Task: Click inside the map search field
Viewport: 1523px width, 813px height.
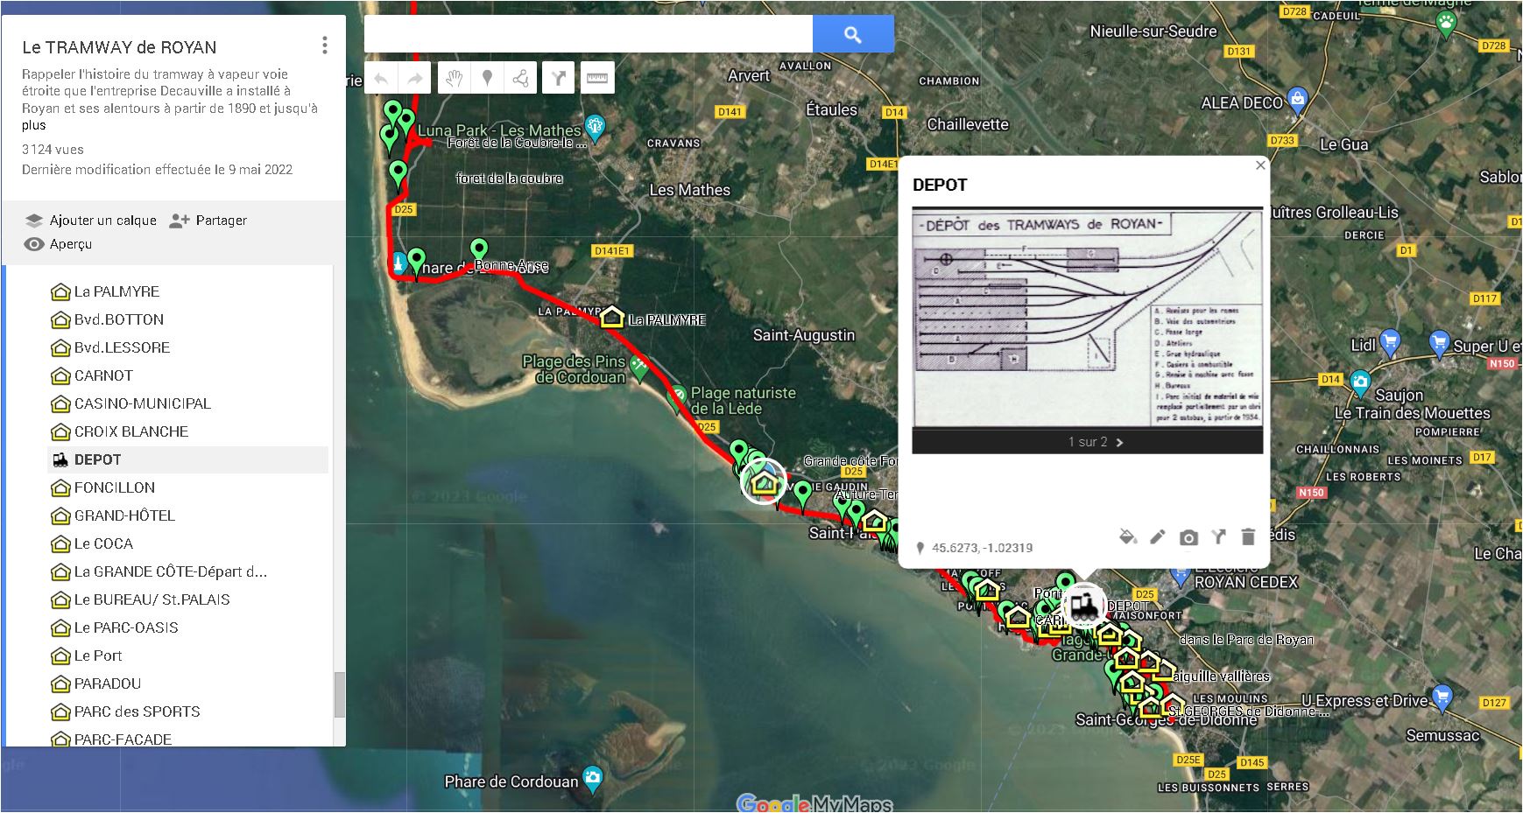Action: point(588,34)
